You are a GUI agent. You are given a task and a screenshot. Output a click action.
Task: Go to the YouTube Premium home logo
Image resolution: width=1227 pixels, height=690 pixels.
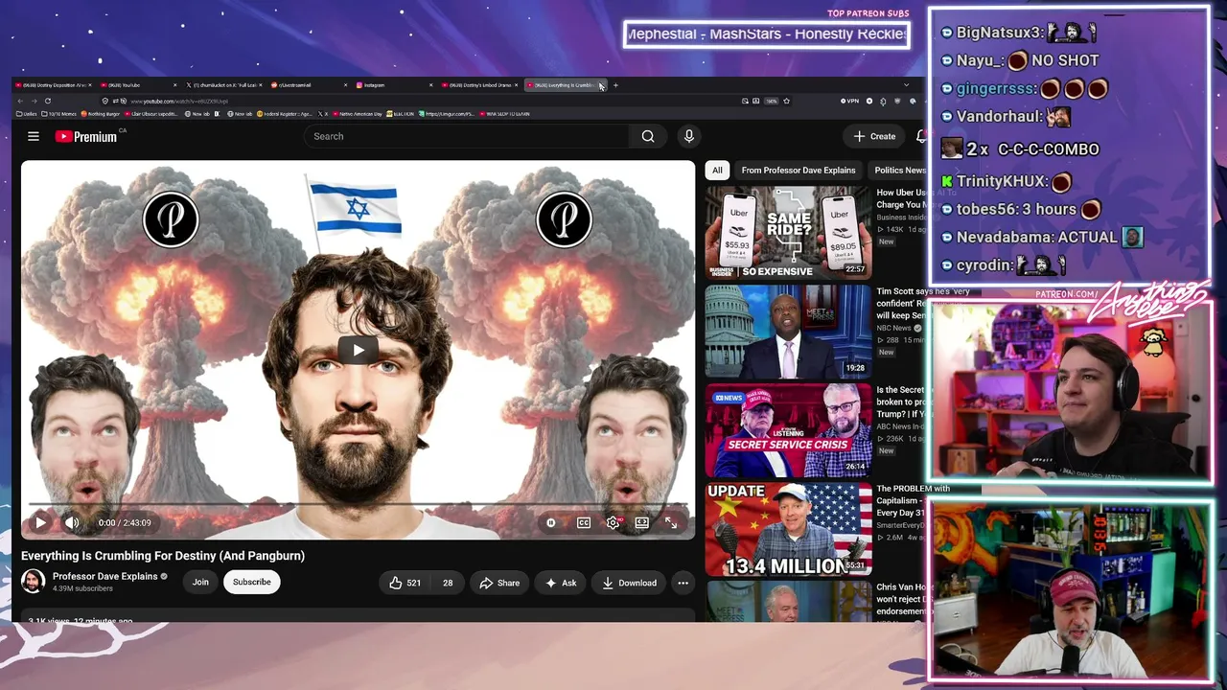click(86, 136)
